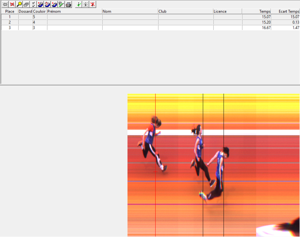Screen dimensions: 300x237
Task: Select the yellow magnifying glass zoom tool
Action: [19, 4]
